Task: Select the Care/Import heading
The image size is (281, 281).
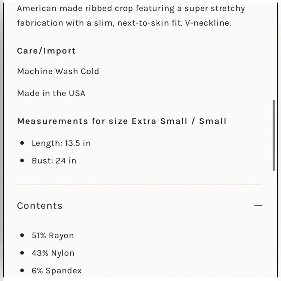Action: click(x=46, y=51)
